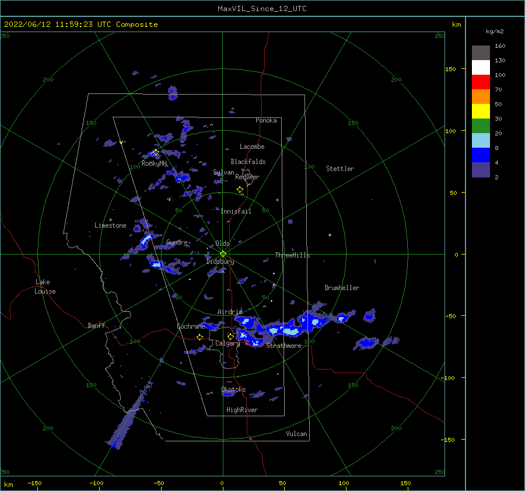This screenshot has height=491, width=525.
Task: Click the yellow diamond marker above Calgary
Action: point(230,336)
